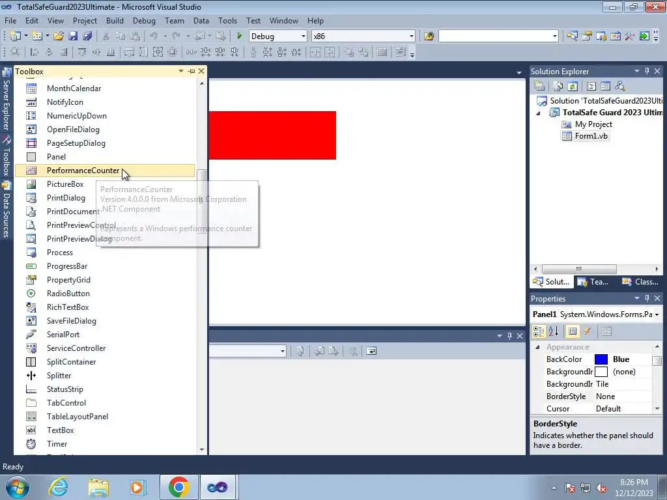Screen dimensions: 667x500
Task: Click the Windows Start orb
Action: pyautogui.click(x=17, y=487)
